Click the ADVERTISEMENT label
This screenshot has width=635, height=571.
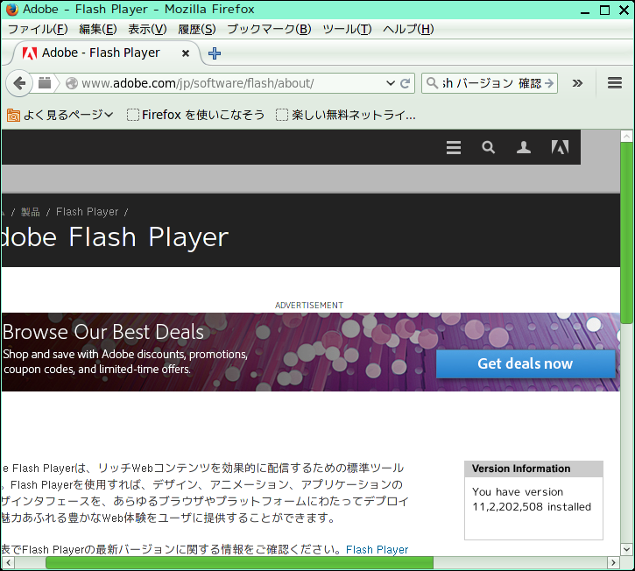pos(309,306)
